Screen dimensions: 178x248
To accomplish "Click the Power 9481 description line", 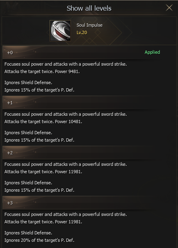I will point(42,71).
